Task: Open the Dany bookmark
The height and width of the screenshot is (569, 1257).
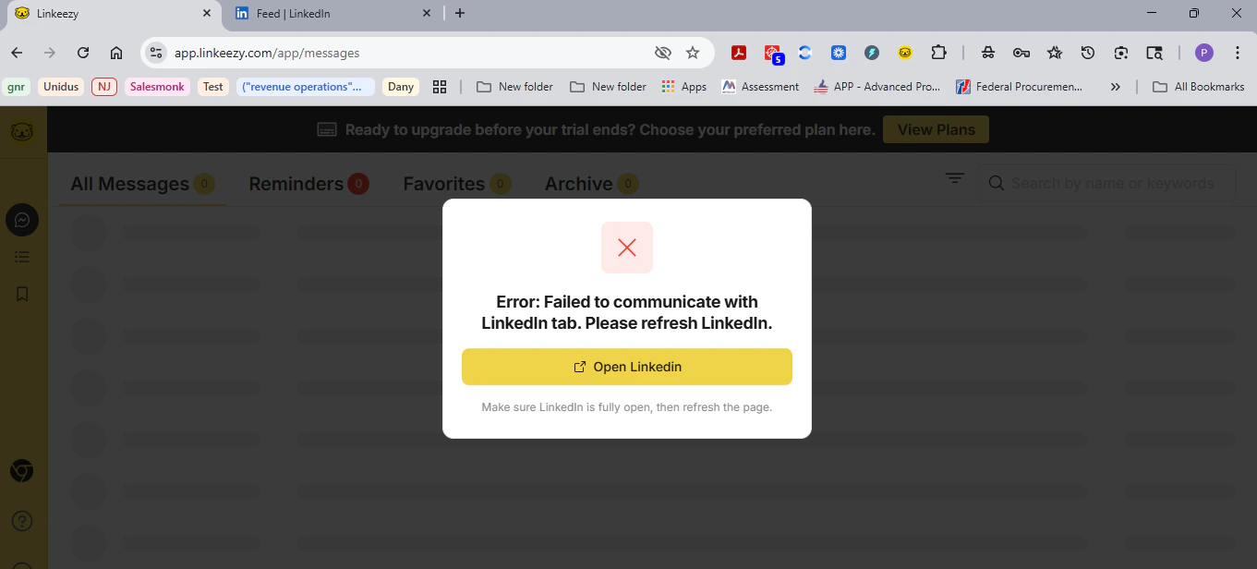Action: 401,87
